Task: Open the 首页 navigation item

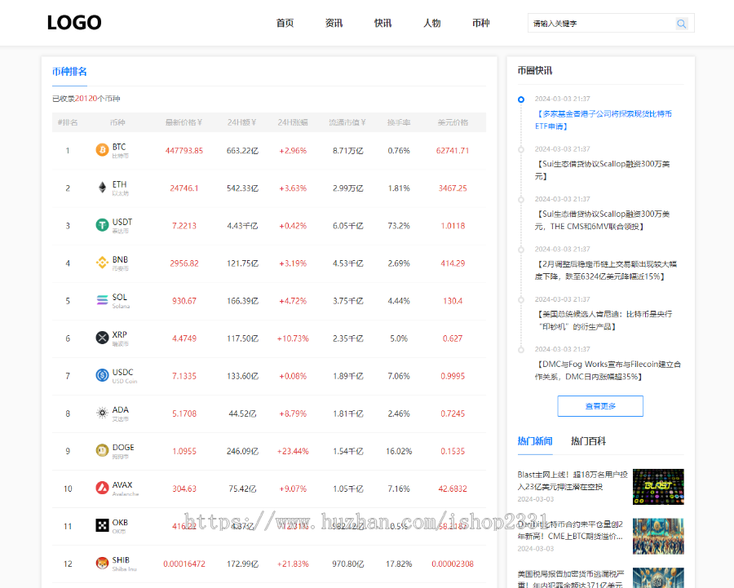Action: coord(285,23)
